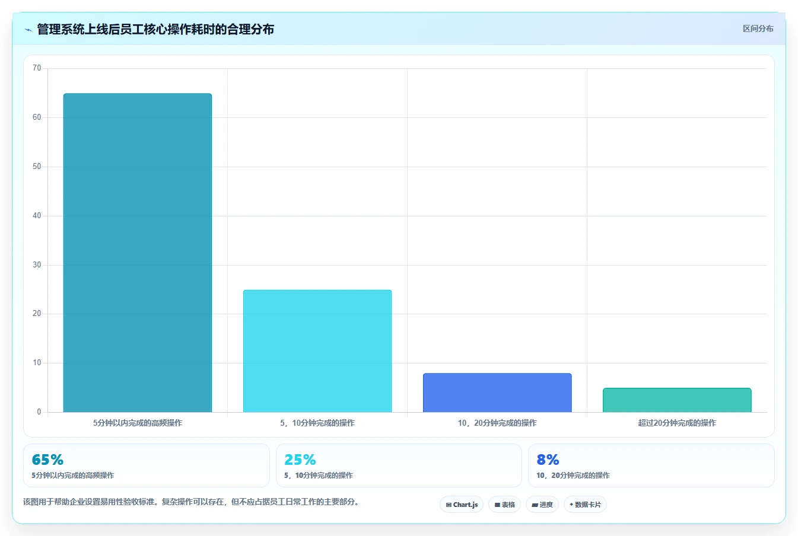The image size is (798, 536).
Task: Click the dark teal bar for 5分钟以内完成的高频操作
Action: [x=138, y=253]
